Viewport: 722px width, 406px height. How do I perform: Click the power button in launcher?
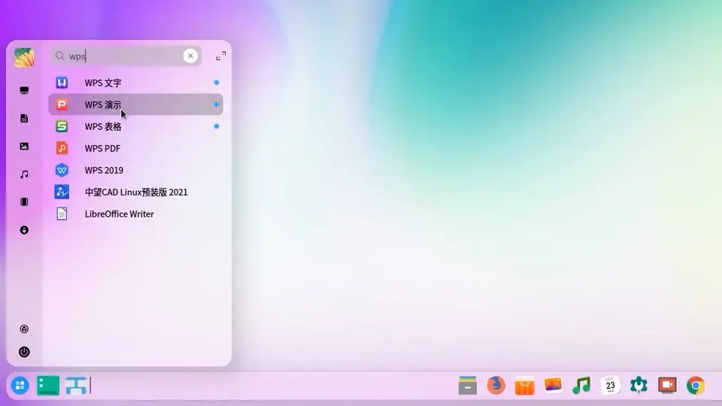24,352
